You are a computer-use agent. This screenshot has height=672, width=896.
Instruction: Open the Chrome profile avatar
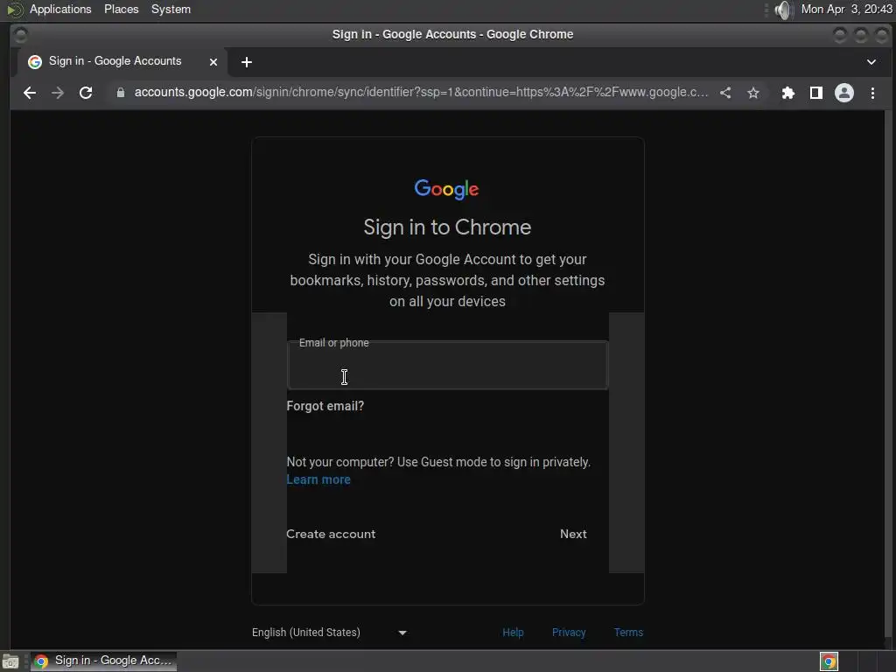[844, 93]
